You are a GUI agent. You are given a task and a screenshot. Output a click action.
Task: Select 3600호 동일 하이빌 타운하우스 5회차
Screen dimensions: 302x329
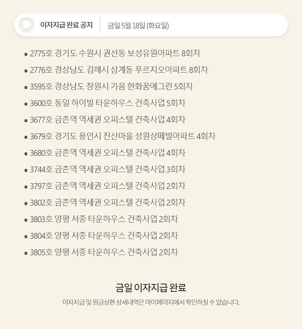108,103
